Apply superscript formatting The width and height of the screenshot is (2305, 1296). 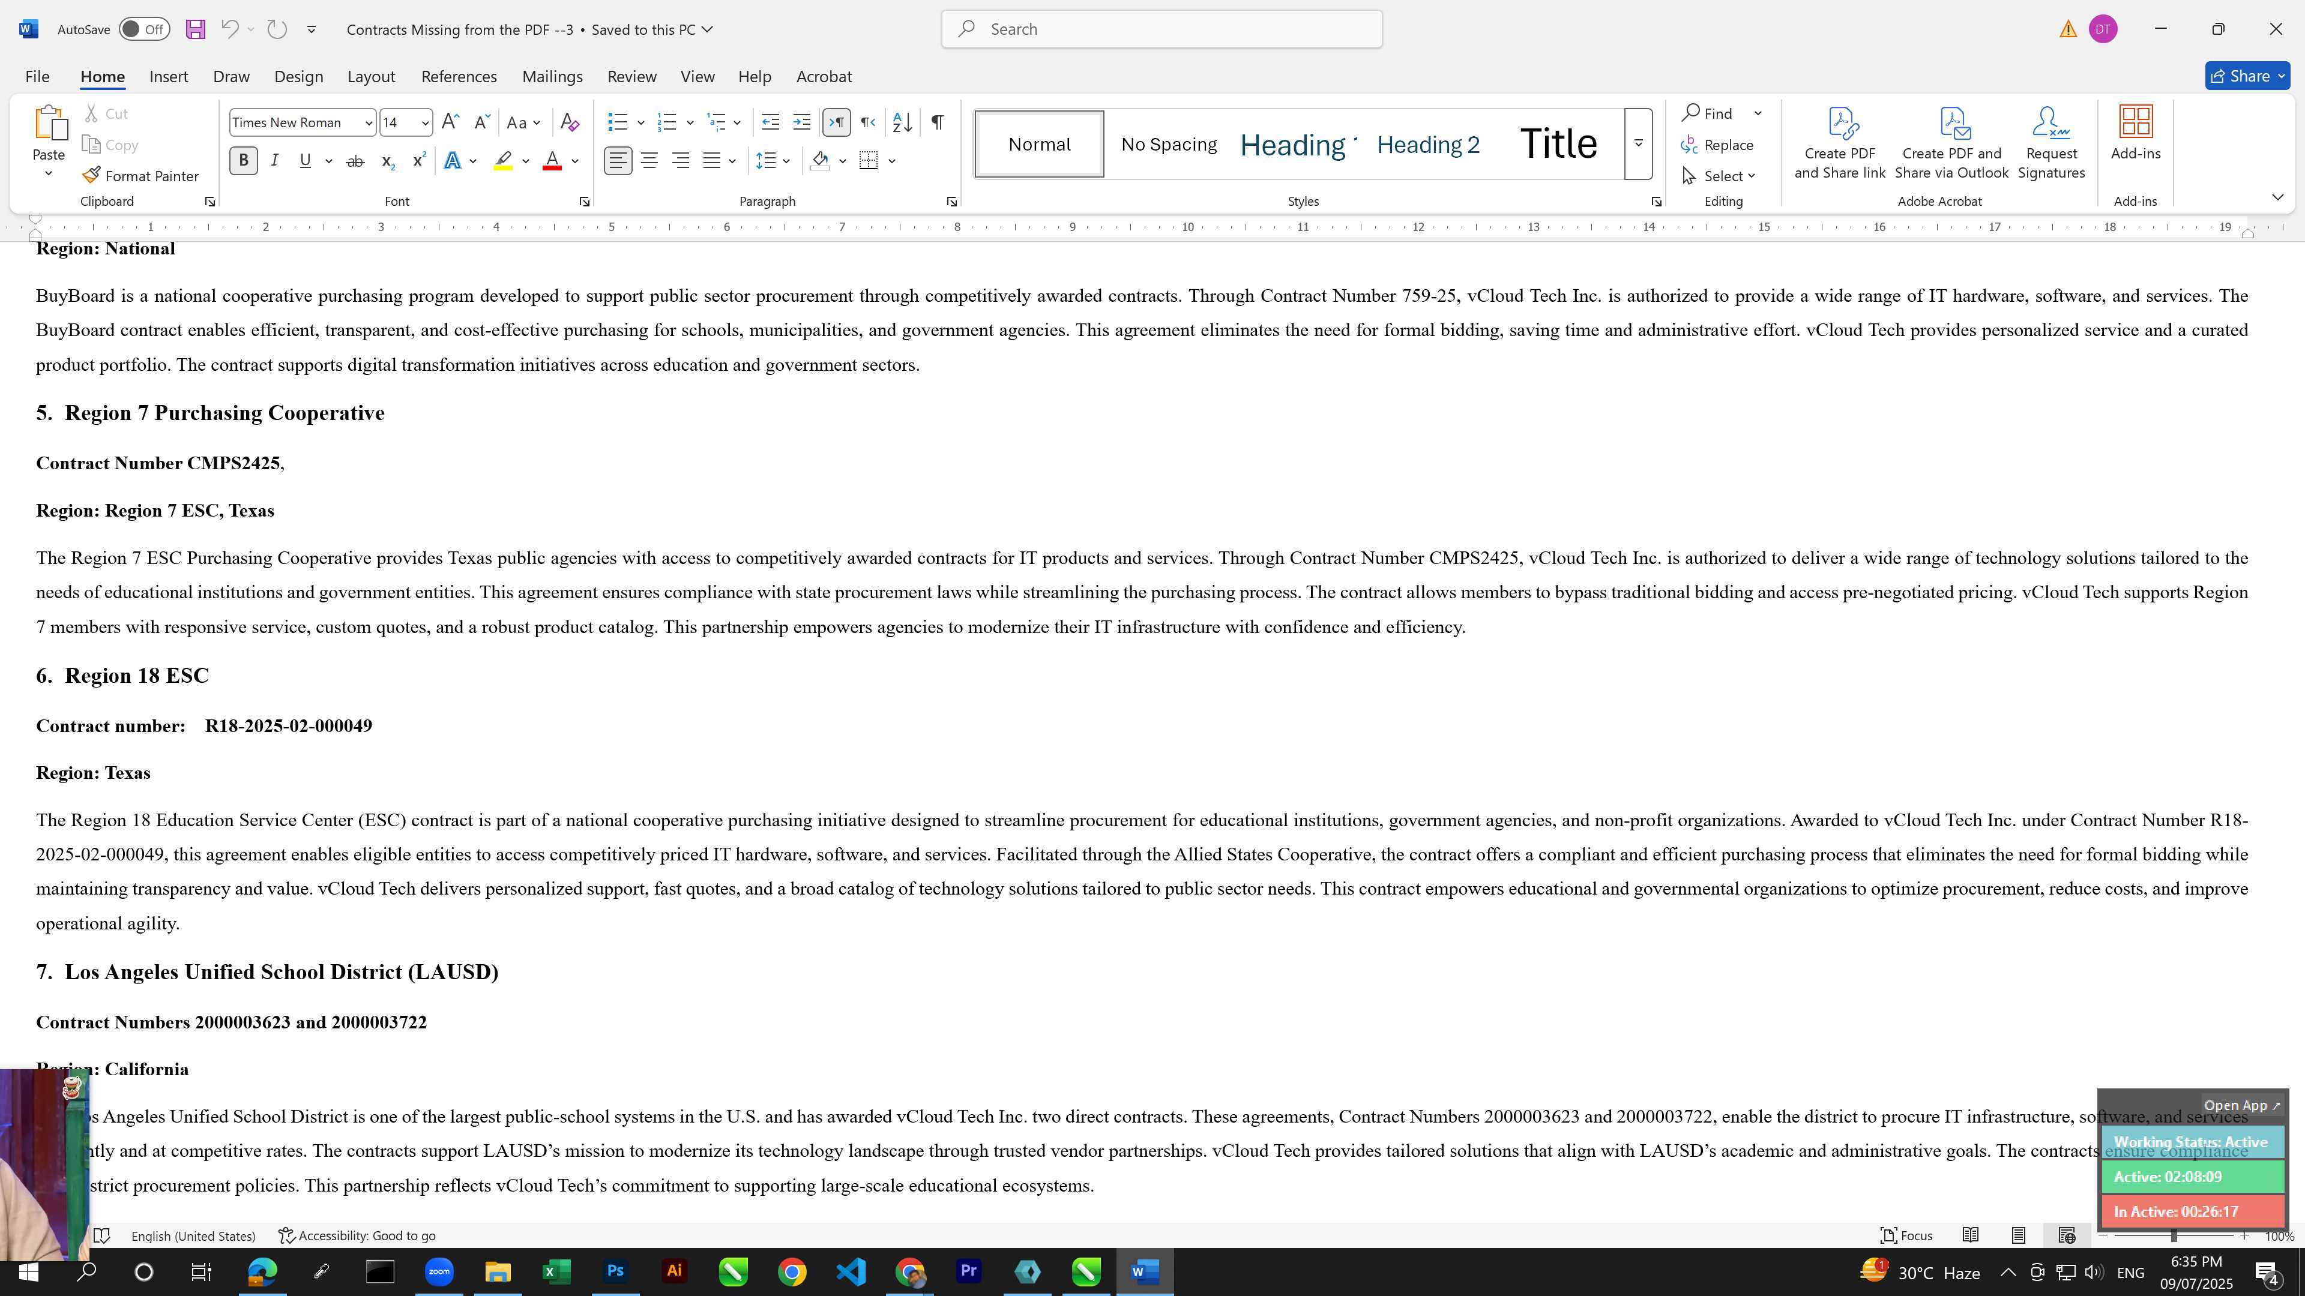pyautogui.click(x=419, y=161)
